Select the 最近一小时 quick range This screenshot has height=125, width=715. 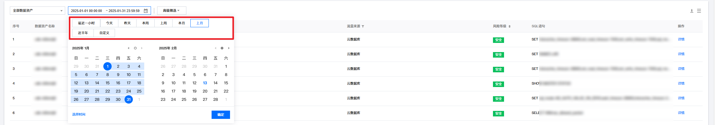[86, 23]
